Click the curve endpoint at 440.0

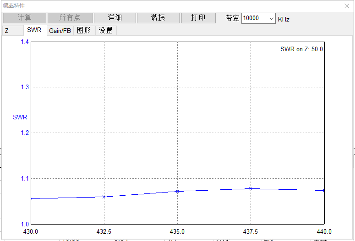pyautogui.click(x=324, y=190)
